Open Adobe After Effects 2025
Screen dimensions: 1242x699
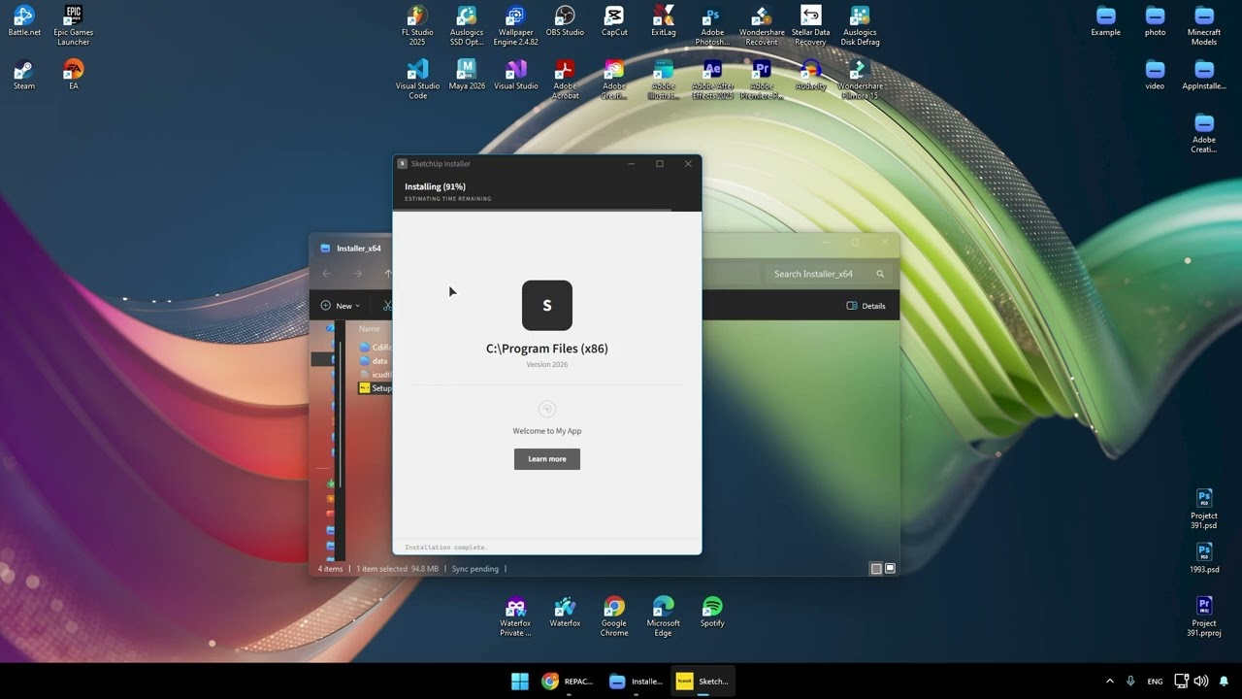(x=712, y=80)
